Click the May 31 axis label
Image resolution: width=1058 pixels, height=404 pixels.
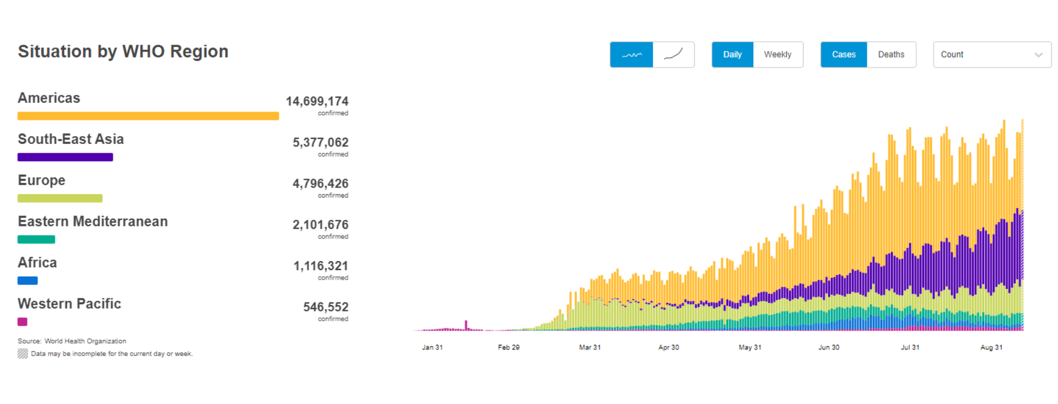tap(750, 347)
